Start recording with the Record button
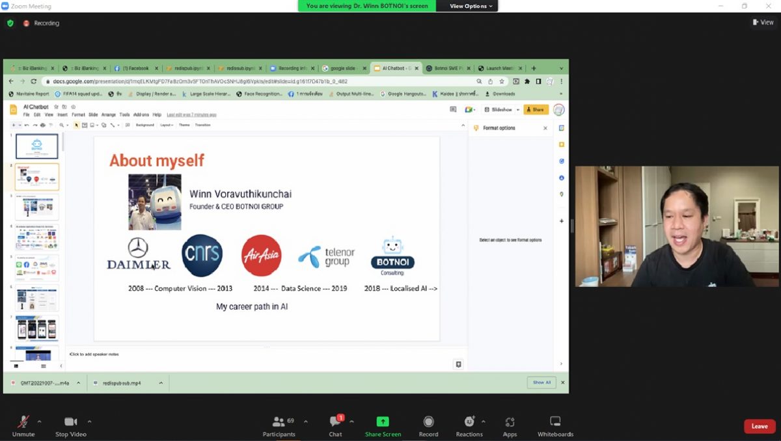781x441 pixels. pyautogui.click(x=428, y=426)
